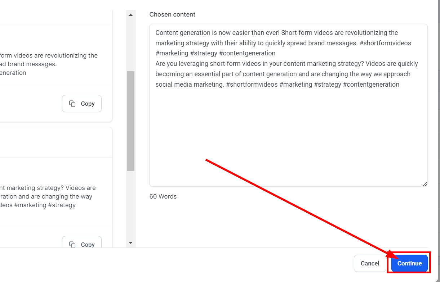This screenshot has width=440, height=282.
Task: Click the scrollbar track below the thumb
Action: point(130,205)
